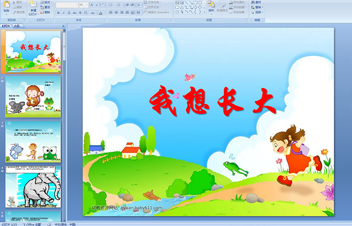
Task: Click the Copy (复制) button
Action: coord(18,8)
